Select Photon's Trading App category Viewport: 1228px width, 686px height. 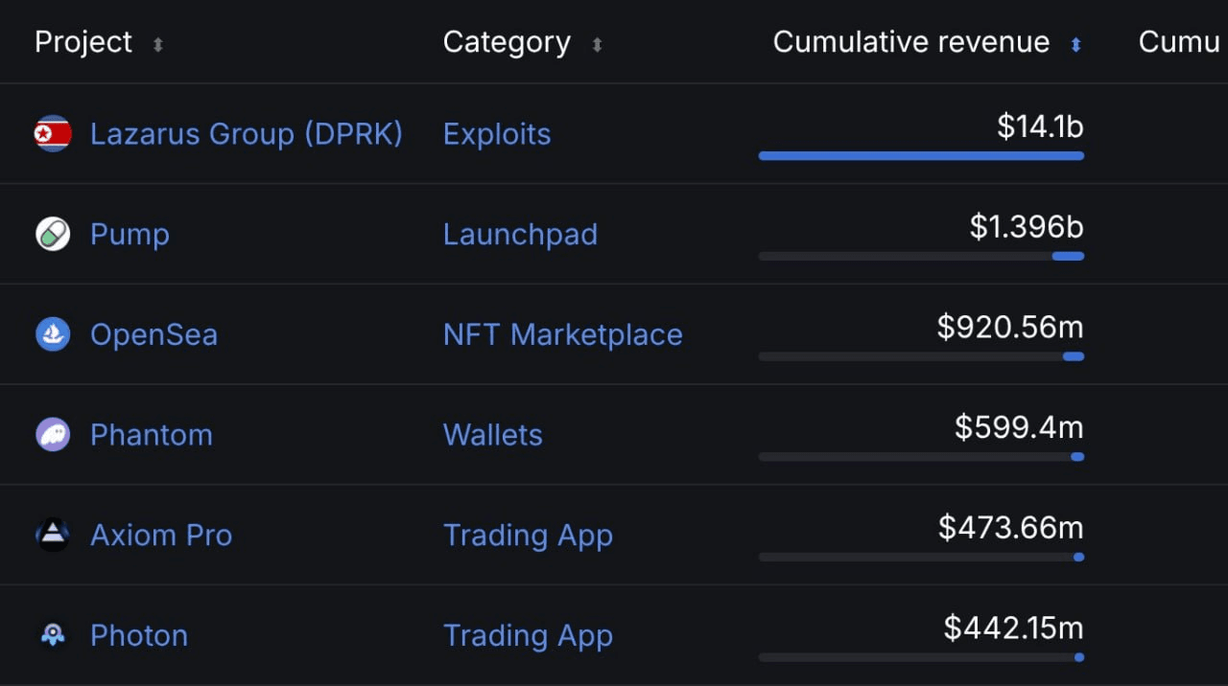point(528,636)
